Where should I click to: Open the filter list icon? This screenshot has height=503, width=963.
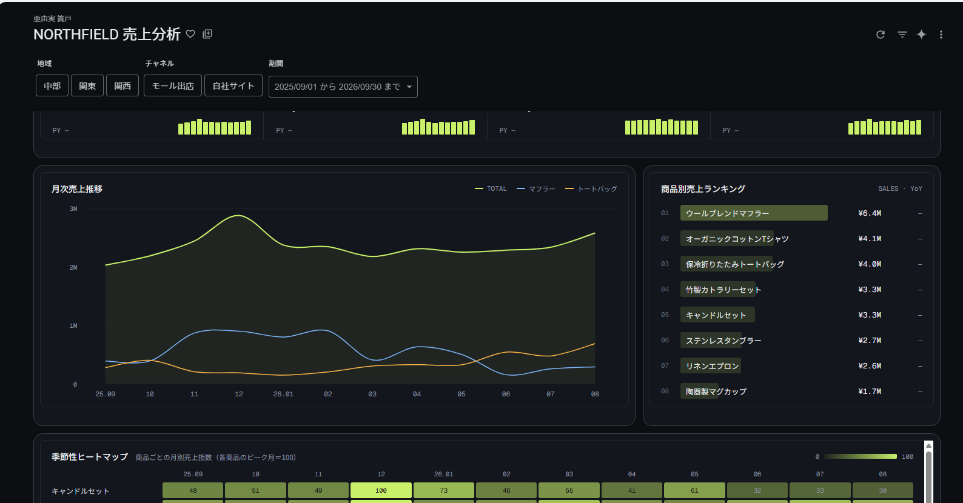click(902, 35)
